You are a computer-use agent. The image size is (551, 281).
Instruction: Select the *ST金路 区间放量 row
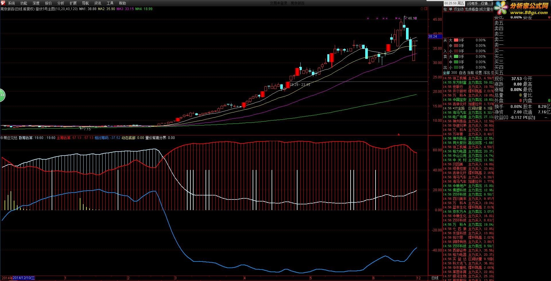coord(468,108)
